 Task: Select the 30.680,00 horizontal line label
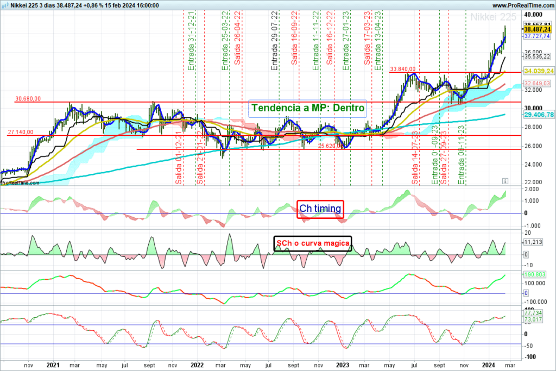pyautogui.click(x=28, y=99)
